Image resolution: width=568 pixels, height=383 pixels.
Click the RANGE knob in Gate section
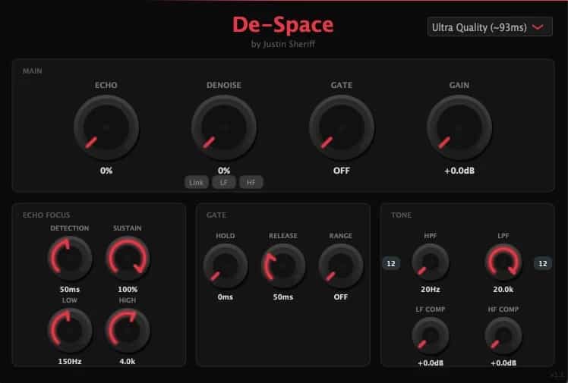(x=340, y=265)
